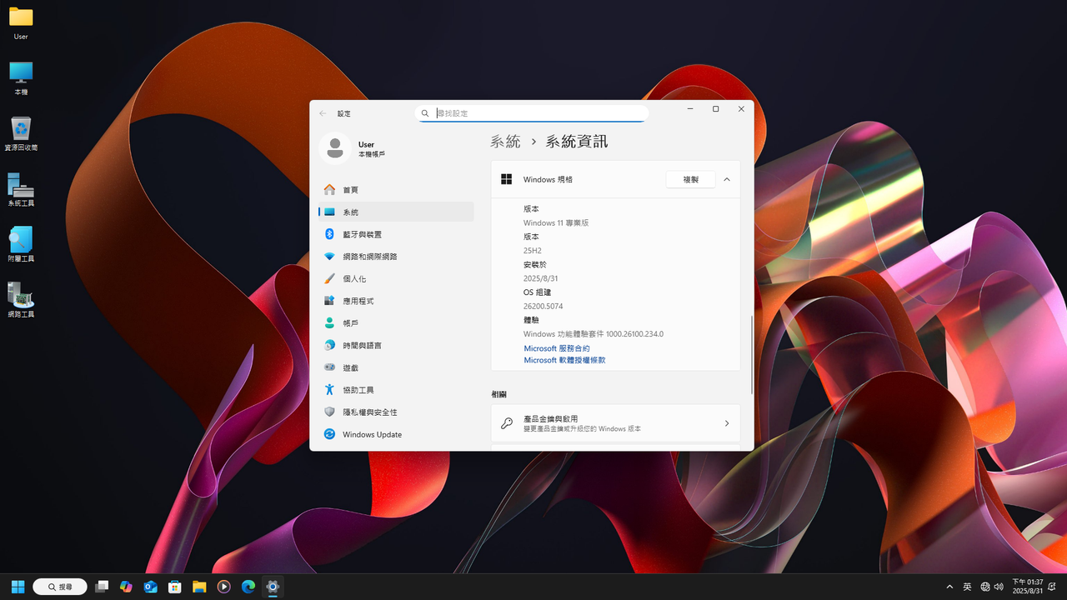Open File Explorer on the taskbar
Image resolution: width=1067 pixels, height=600 pixels.
(199, 587)
